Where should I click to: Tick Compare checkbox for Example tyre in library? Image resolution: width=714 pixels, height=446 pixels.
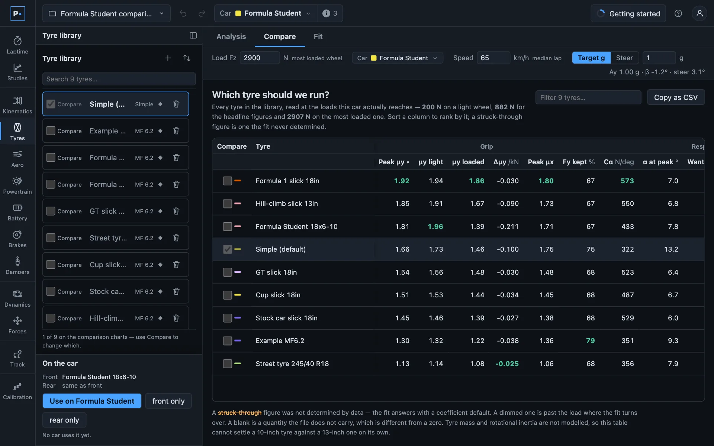coord(51,131)
